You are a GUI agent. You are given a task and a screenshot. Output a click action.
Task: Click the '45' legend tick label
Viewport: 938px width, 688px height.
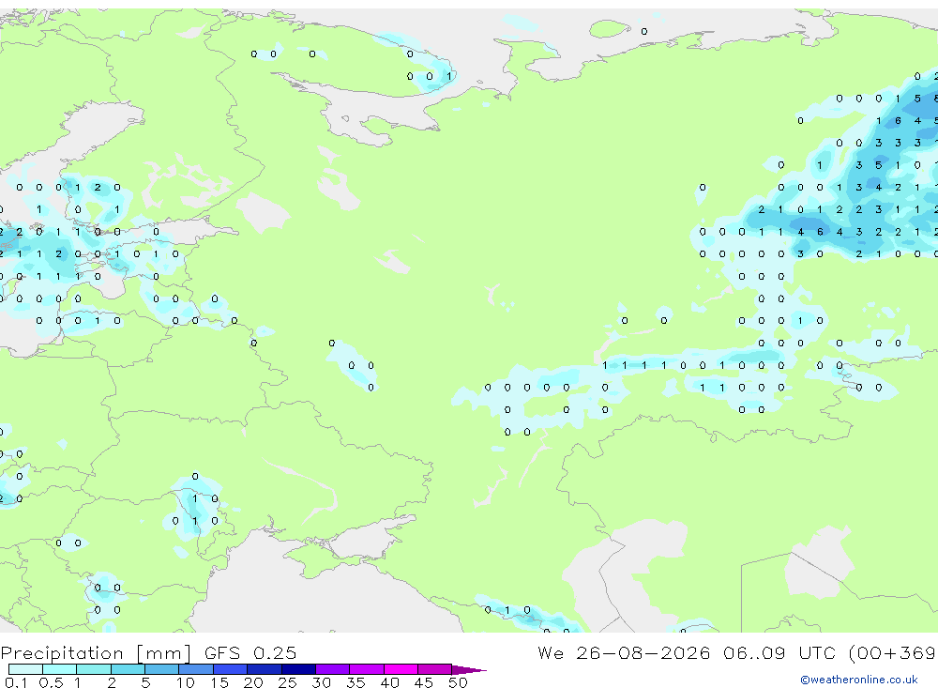tap(424, 682)
